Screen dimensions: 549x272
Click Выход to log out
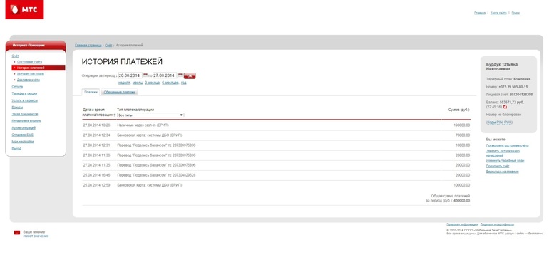[x=16, y=148]
